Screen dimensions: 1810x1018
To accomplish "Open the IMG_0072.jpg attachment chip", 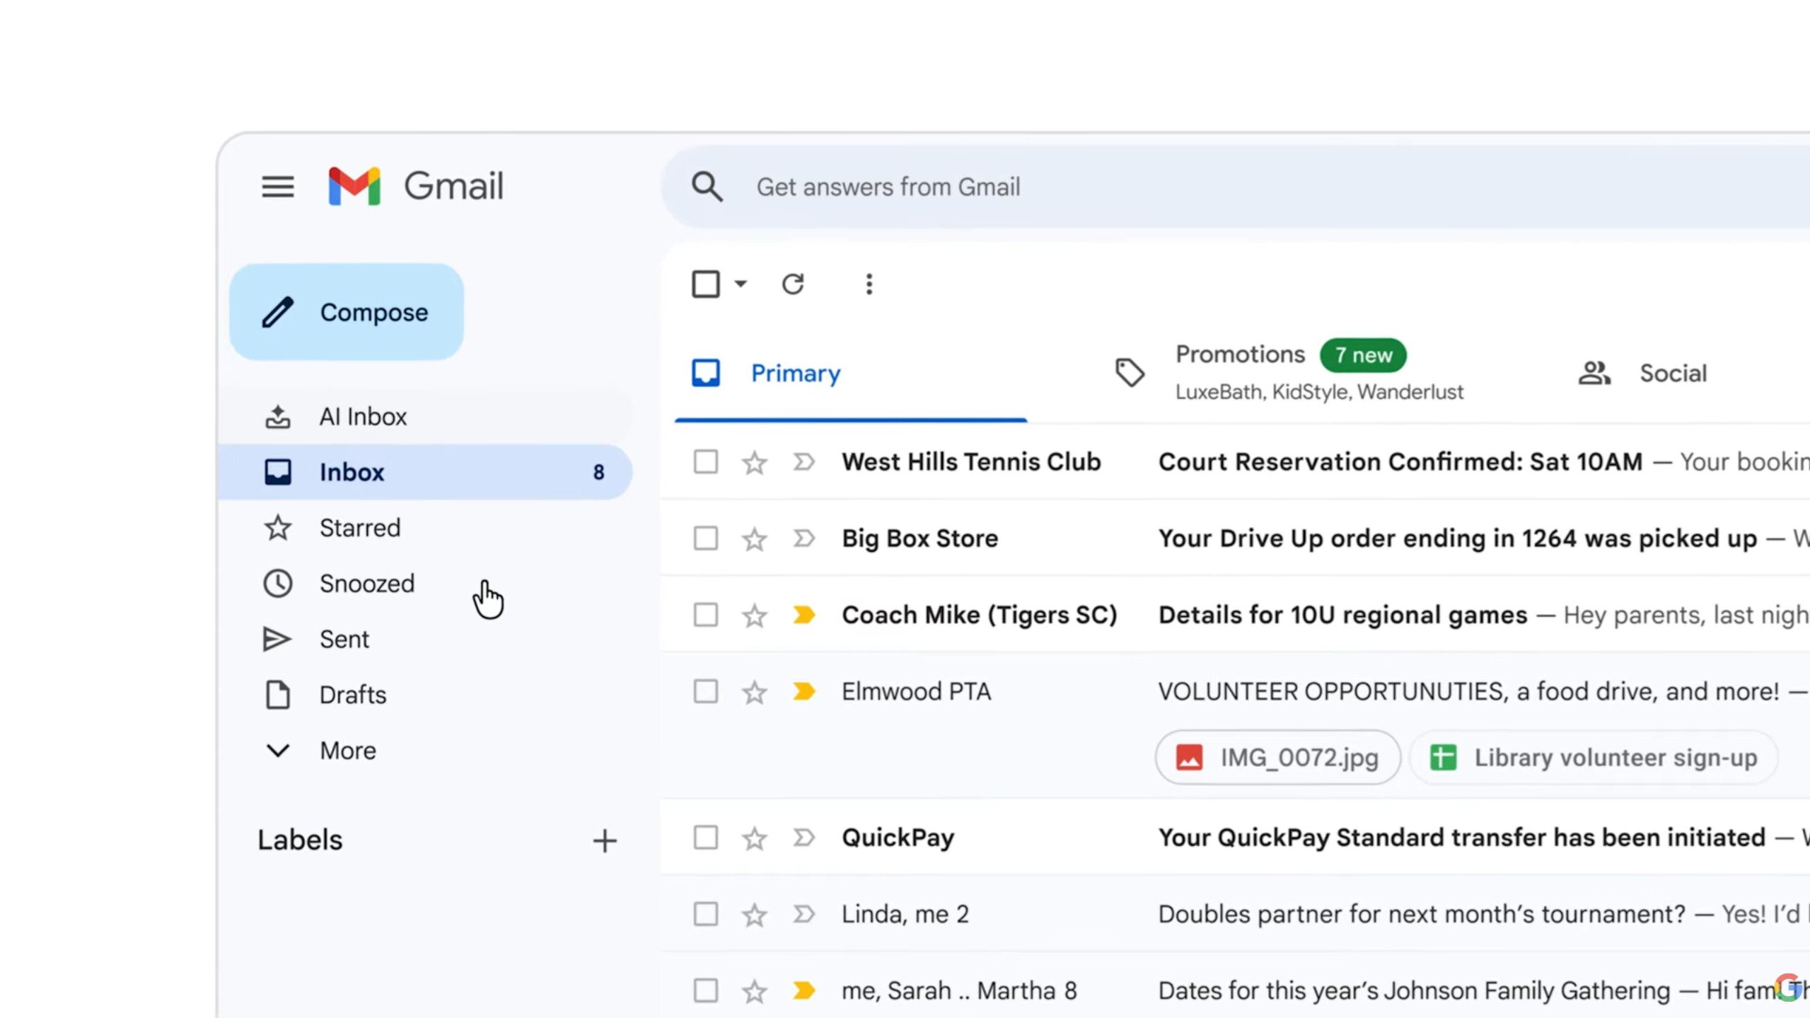I will click(1277, 758).
